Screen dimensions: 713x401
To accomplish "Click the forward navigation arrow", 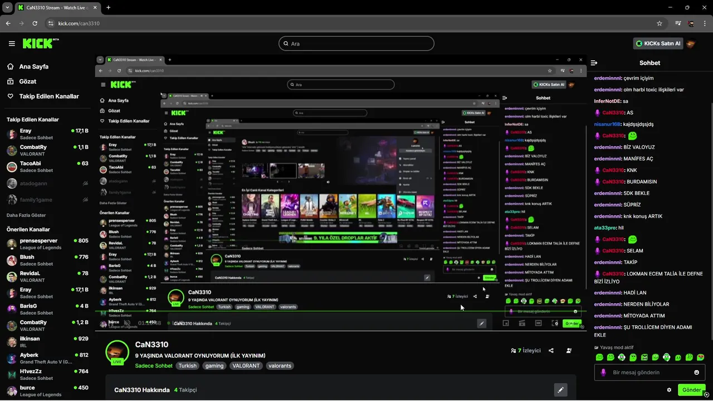I will pyautogui.click(x=22, y=23).
